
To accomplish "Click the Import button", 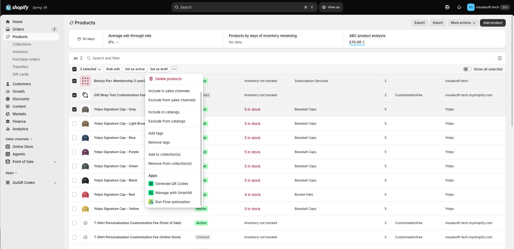I will click(438, 23).
